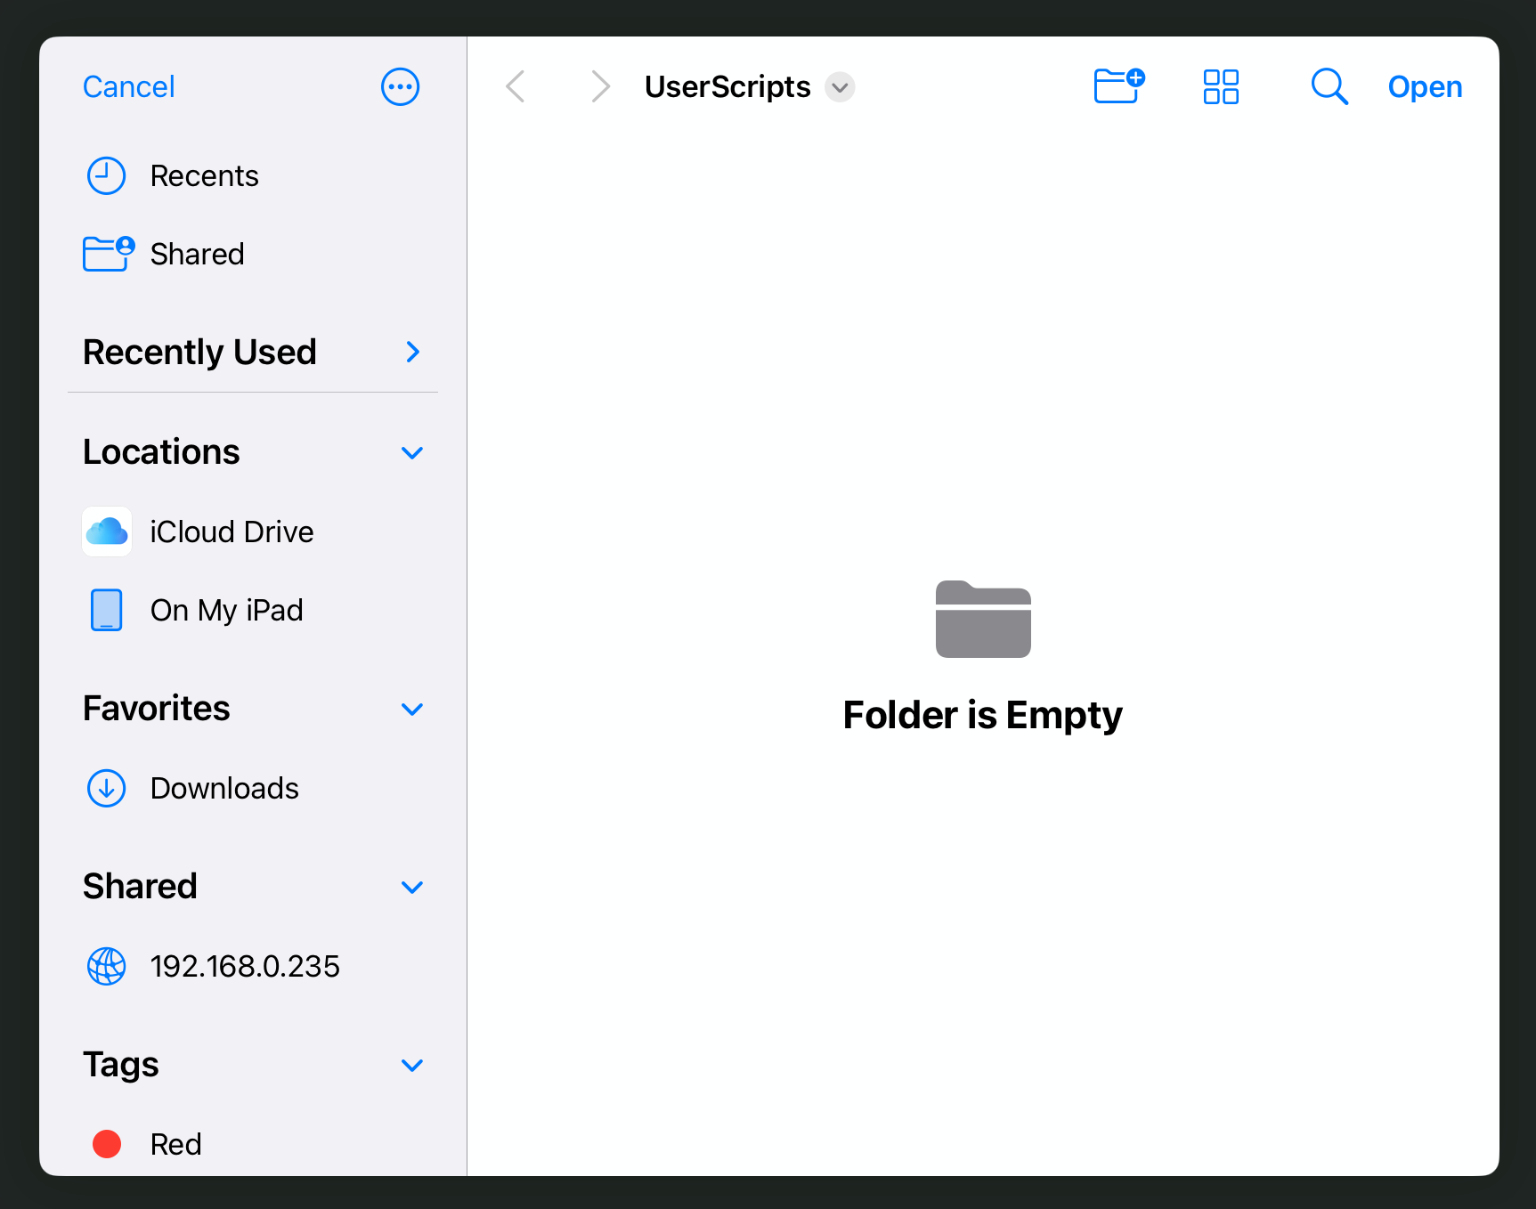Image resolution: width=1536 pixels, height=1209 pixels.
Task: Open the UserScripts folder title dropdown
Action: click(x=839, y=87)
